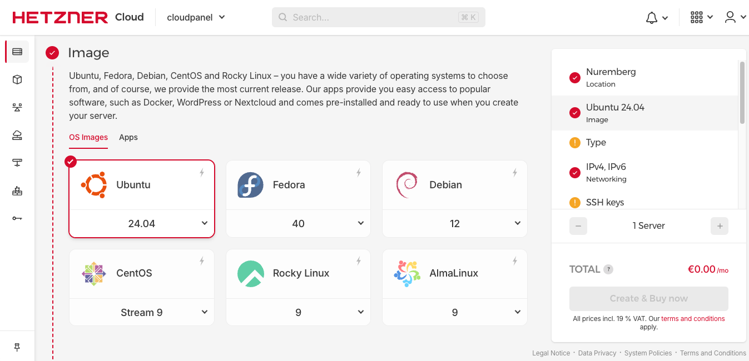This screenshot has height=361, width=749.
Task: Open the Firewalls sidebar icon
Action: 17,190
